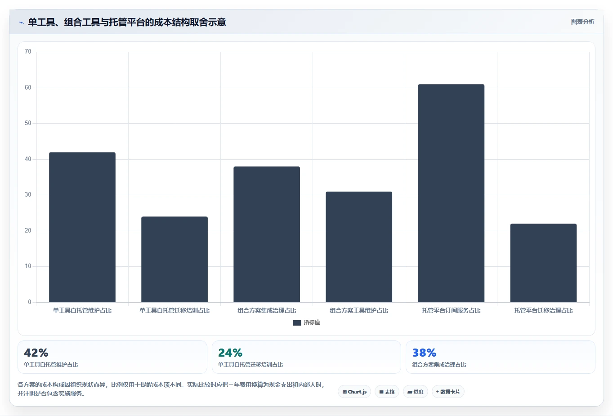Click the footnote text starting 各方案的成本构成

(x=171, y=389)
